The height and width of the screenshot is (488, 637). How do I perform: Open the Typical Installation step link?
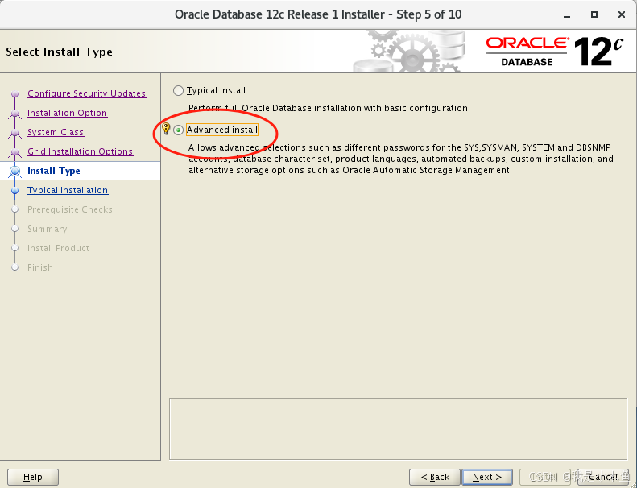pos(68,190)
